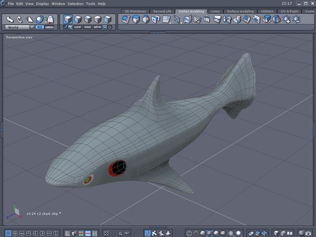Click the camera icon at bottom right
Image resolution: width=316 pixels, height=237 pixels.
pyautogui.click(x=308, y=233)
